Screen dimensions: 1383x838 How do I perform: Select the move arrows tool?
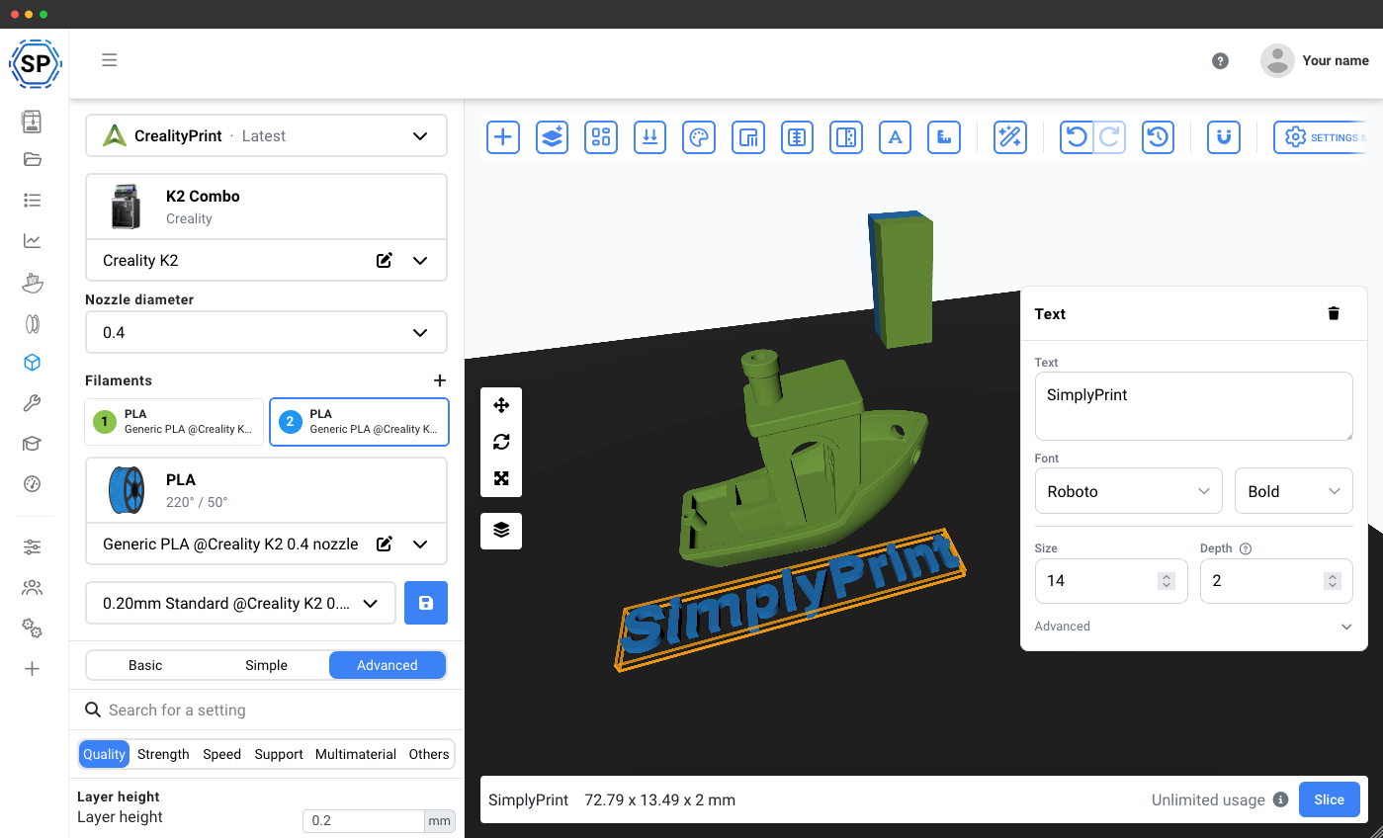pyautogui.click(x=501, y=405)
